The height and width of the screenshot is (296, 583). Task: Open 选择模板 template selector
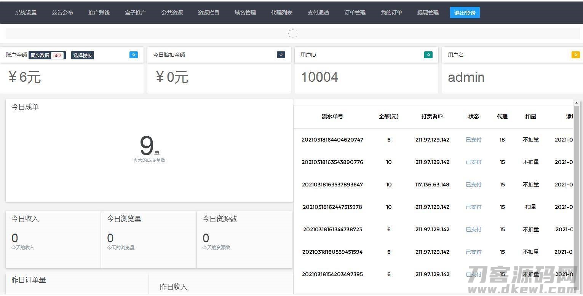tap(82, 55)
